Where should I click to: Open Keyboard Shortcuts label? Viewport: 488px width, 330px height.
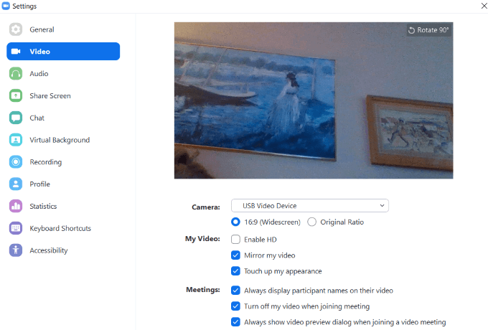[x=60, y=228]
